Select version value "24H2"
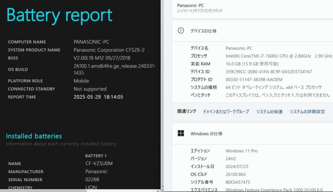The image size is (333, 192). 231,159
